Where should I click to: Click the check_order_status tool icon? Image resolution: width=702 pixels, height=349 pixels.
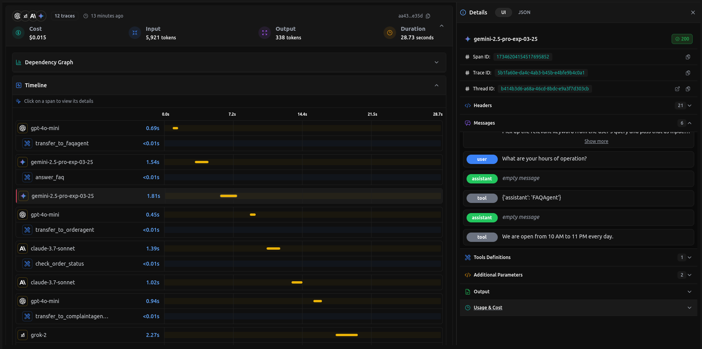click(x=27, y=264)
